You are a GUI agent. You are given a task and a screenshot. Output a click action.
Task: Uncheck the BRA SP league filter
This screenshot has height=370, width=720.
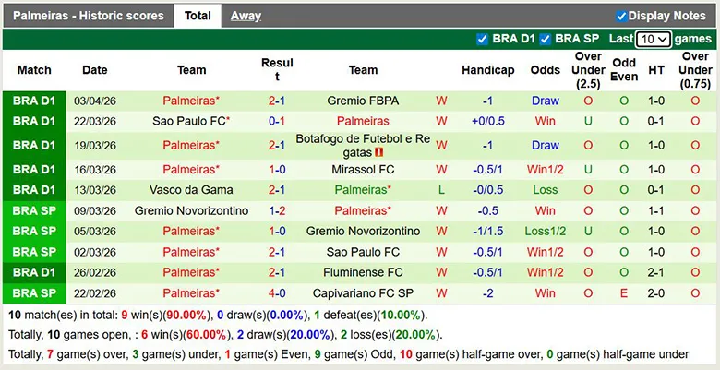coord(546,39)
